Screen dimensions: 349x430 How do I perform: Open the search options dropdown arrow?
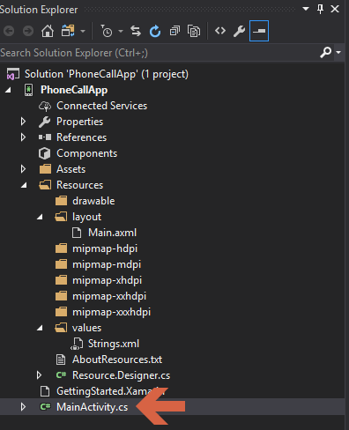coord(338,52)
